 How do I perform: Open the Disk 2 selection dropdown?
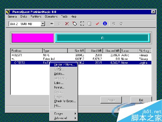coord(43,24)
